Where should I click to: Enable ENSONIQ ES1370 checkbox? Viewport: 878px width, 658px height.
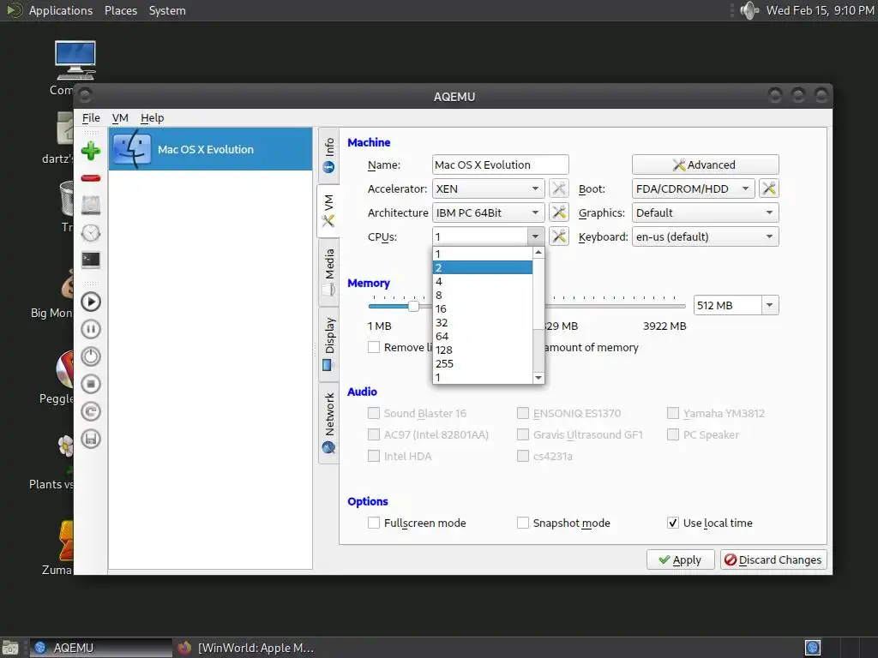pos(522,413)
